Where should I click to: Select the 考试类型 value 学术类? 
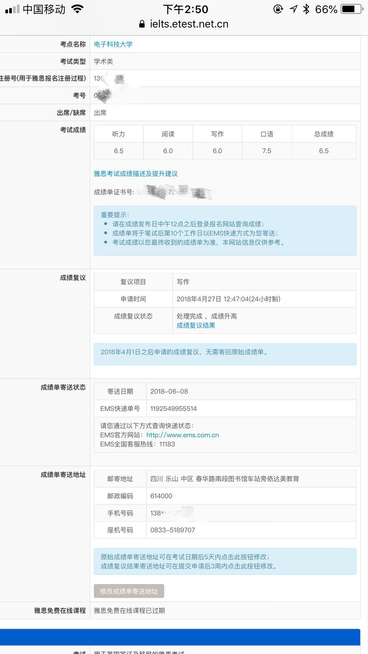pos(103,61)
